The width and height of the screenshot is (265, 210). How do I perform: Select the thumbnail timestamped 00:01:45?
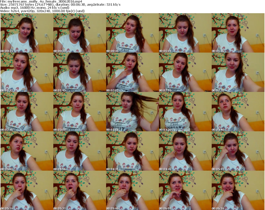pyautogui.click(x=80, y=72)
